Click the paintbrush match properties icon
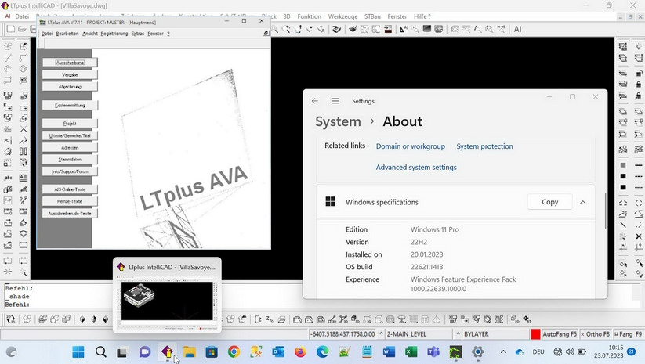Image resolution: width=645 pixels, height=364 pixels. point(353,29)
